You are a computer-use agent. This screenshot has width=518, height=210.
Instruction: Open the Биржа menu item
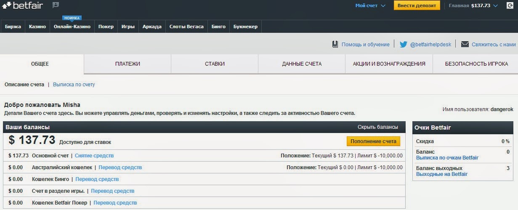[13, 27]
